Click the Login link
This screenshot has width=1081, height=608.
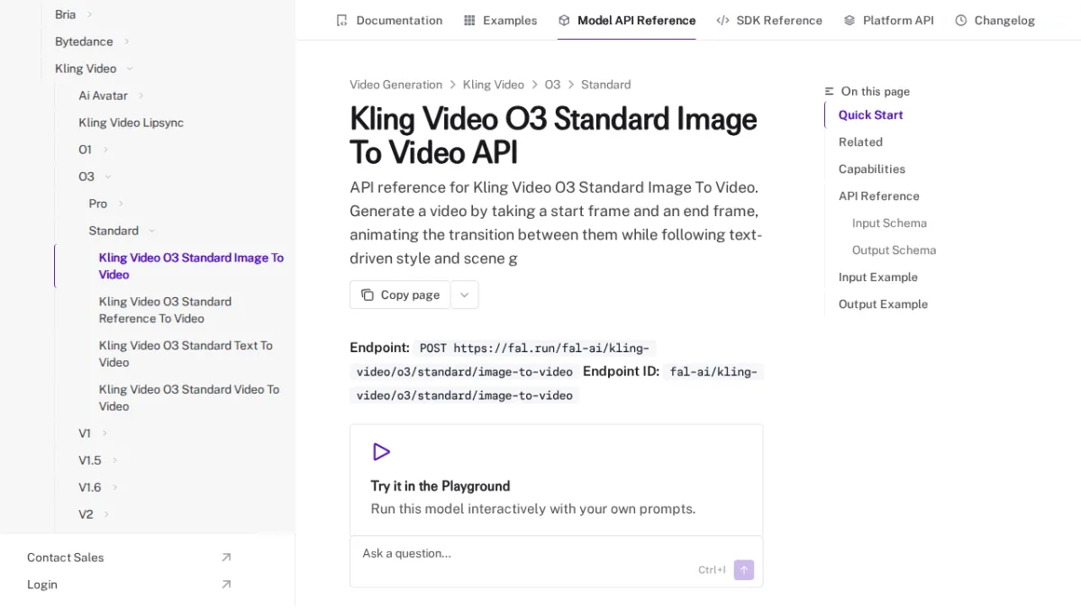tap(42, 585)
